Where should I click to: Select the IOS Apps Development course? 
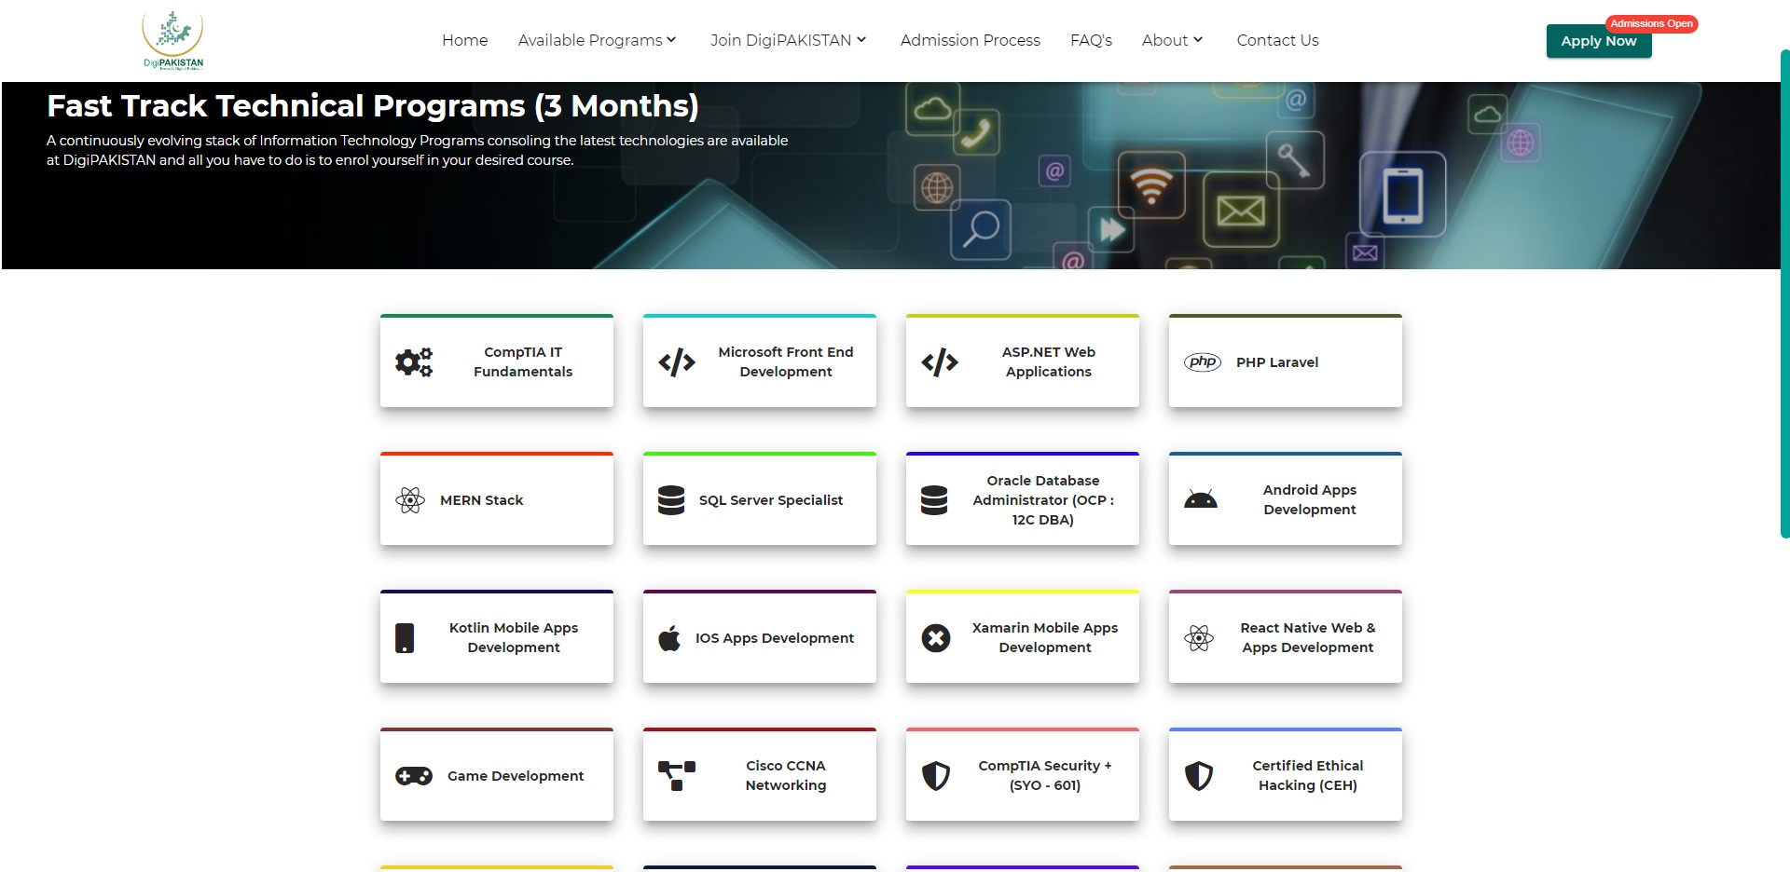click(760, 636)
